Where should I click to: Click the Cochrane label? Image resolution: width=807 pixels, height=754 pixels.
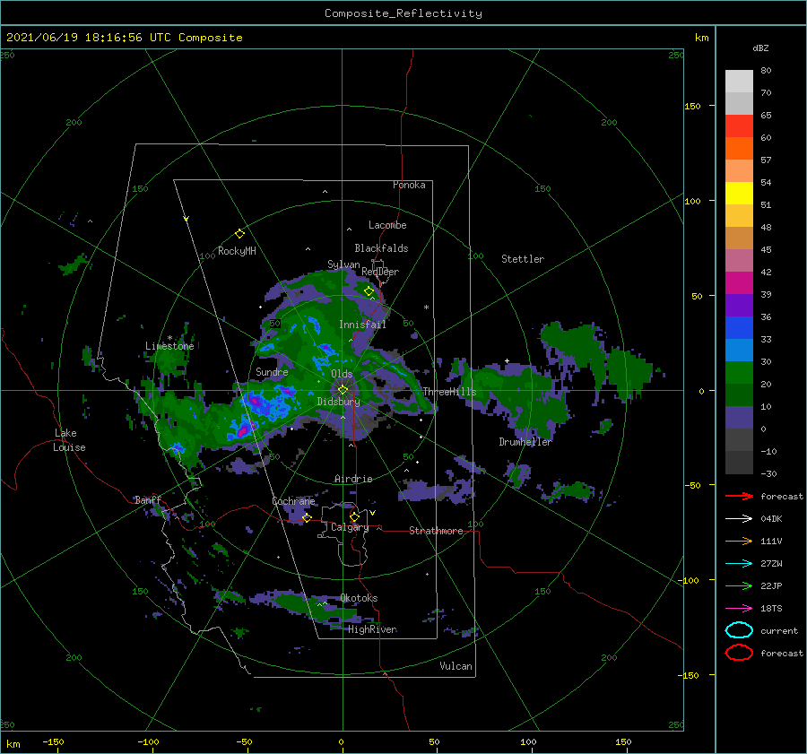point(293,501)
